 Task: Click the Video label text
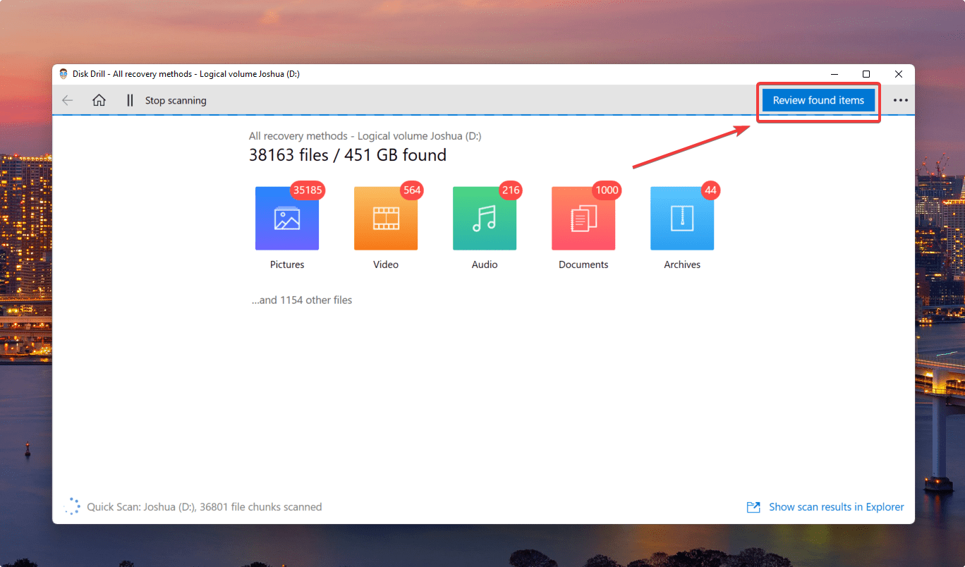point(386,264)
